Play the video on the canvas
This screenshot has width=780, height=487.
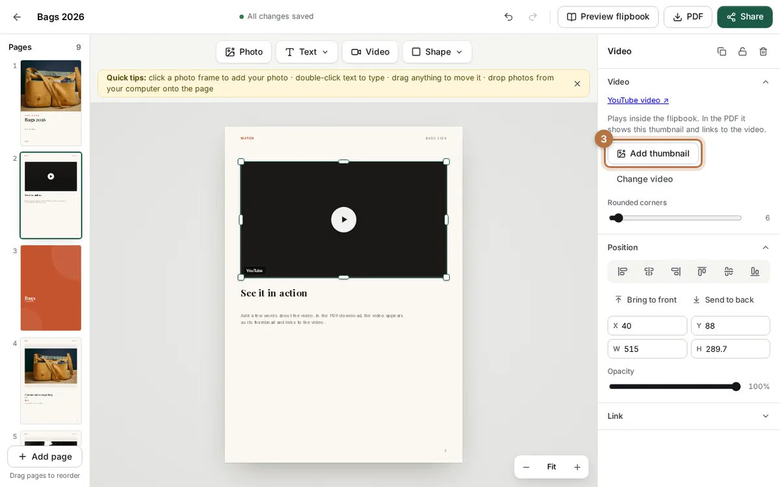click(x=344, y=219)
